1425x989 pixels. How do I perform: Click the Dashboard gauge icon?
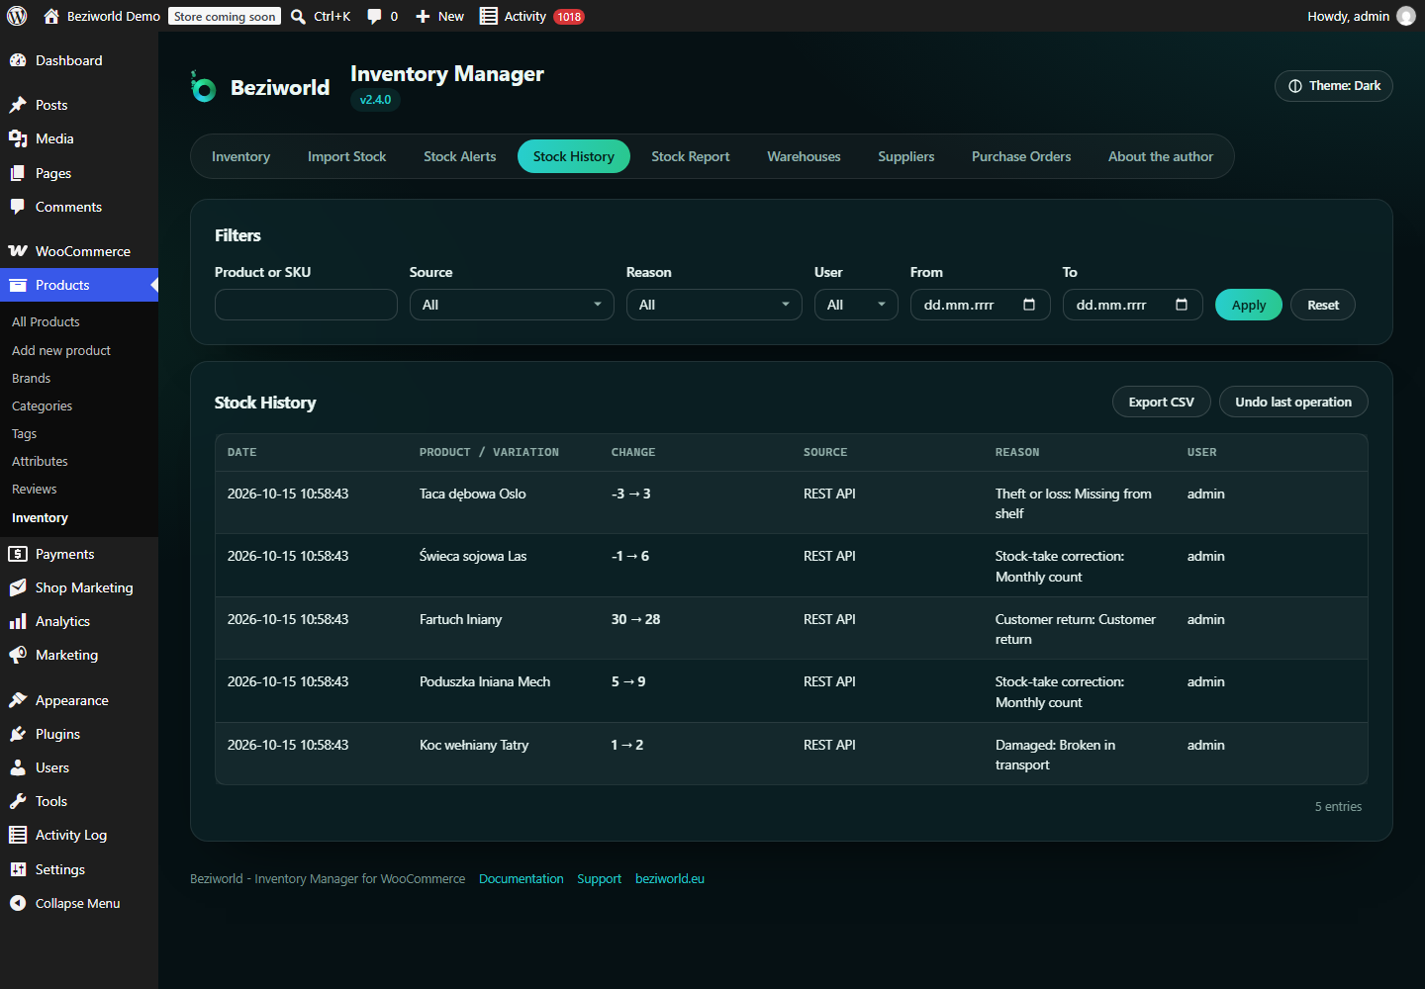pos(18,60)
